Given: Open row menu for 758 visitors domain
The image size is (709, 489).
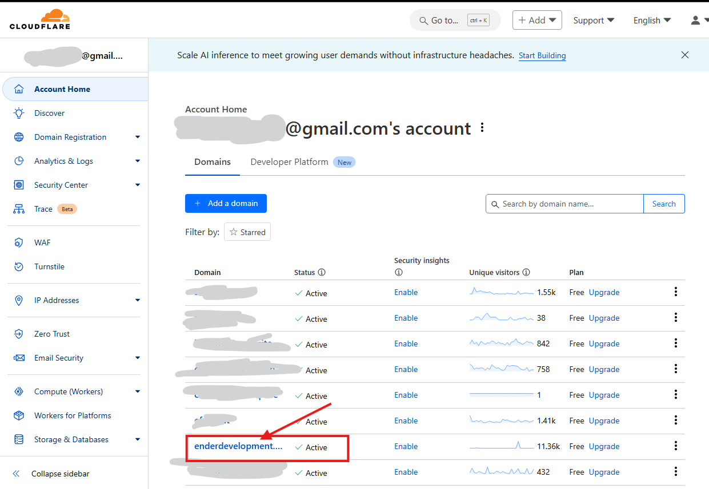Looking at the screenshot, I should (x=676, y=369).
